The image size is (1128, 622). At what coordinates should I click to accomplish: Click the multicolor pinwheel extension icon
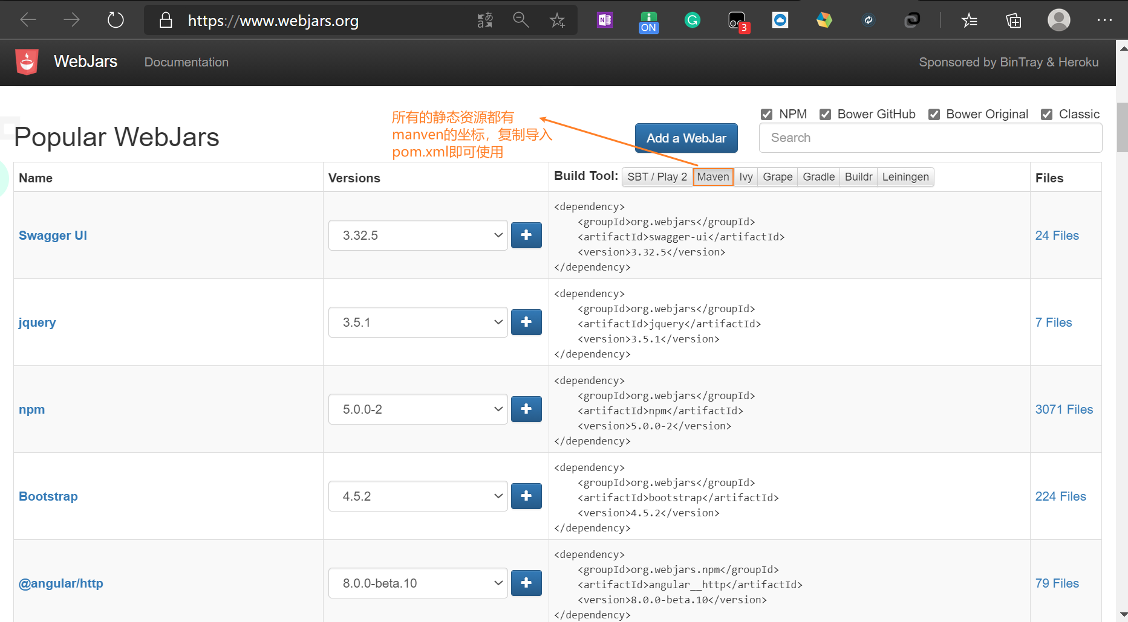pyautogui.click(x=824, y=21)
